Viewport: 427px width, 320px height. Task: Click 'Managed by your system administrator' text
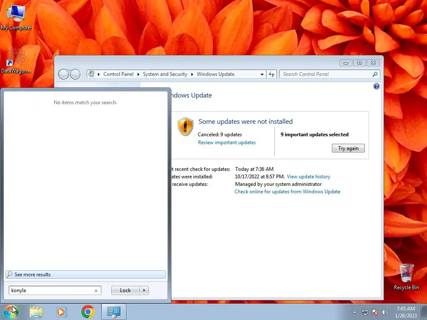(278, 184)
